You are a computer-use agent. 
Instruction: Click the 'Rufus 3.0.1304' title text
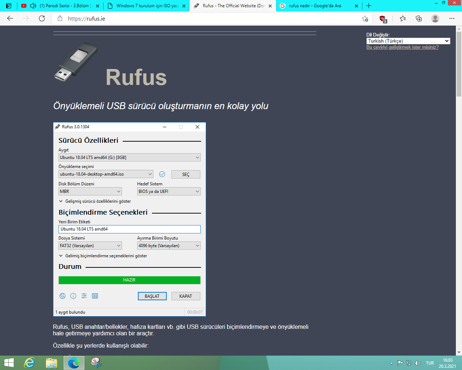coord(75,127)
